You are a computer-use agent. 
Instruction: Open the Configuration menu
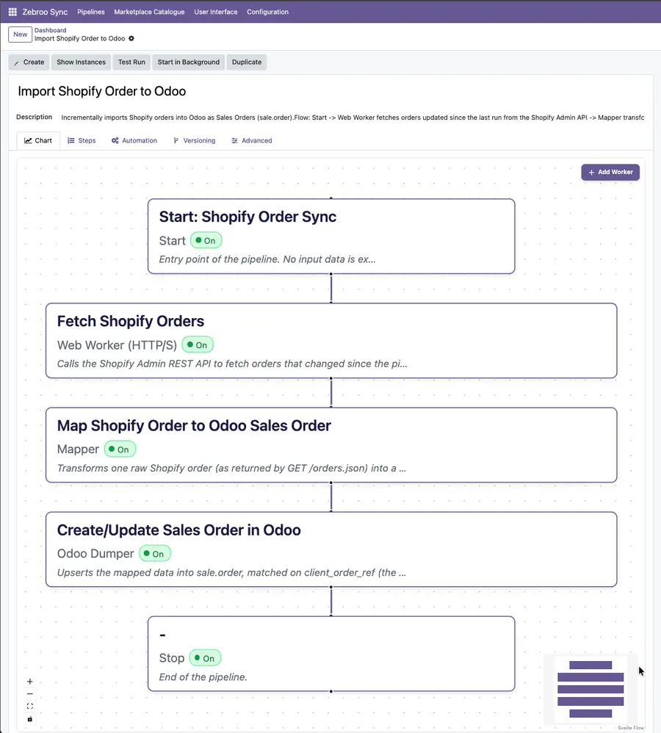pyautogui.click(x=267, y=12)
